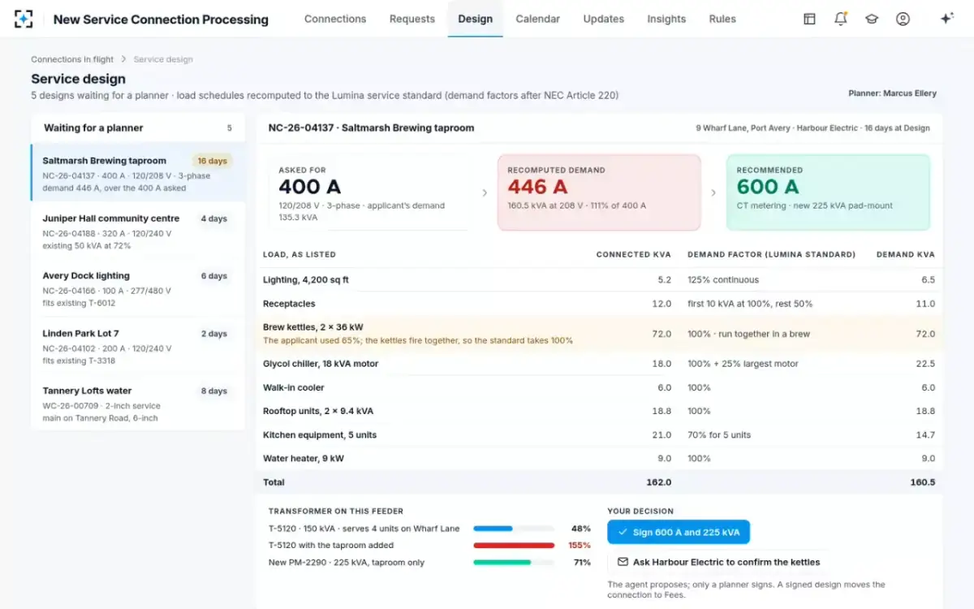Click the 8 days badge for Tannery Lofts
Screen dimensions: 974x609
point(214,391)
